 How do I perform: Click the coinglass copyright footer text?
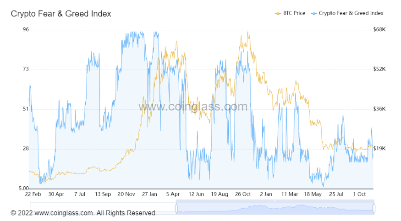(83, 213)
